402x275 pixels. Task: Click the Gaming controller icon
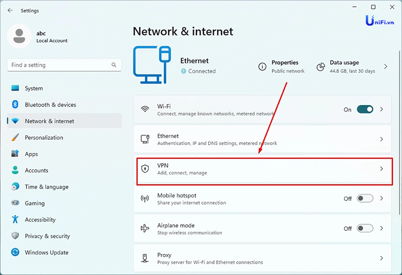(15, 203)
